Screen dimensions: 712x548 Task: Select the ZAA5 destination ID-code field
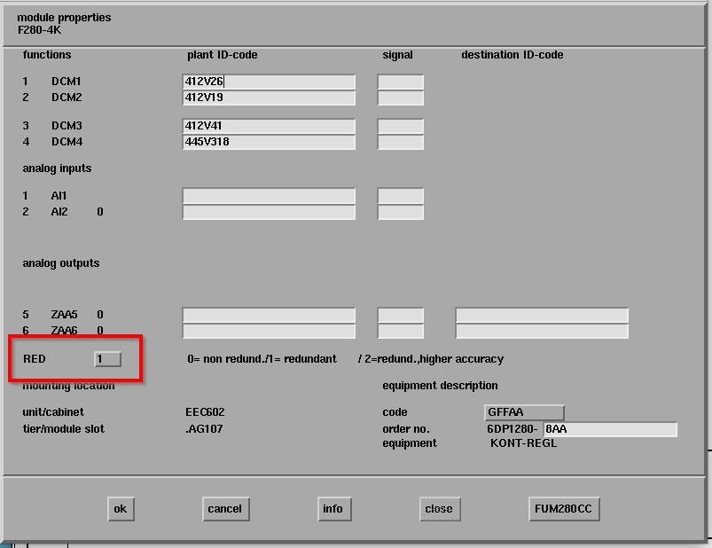[541, 315]
